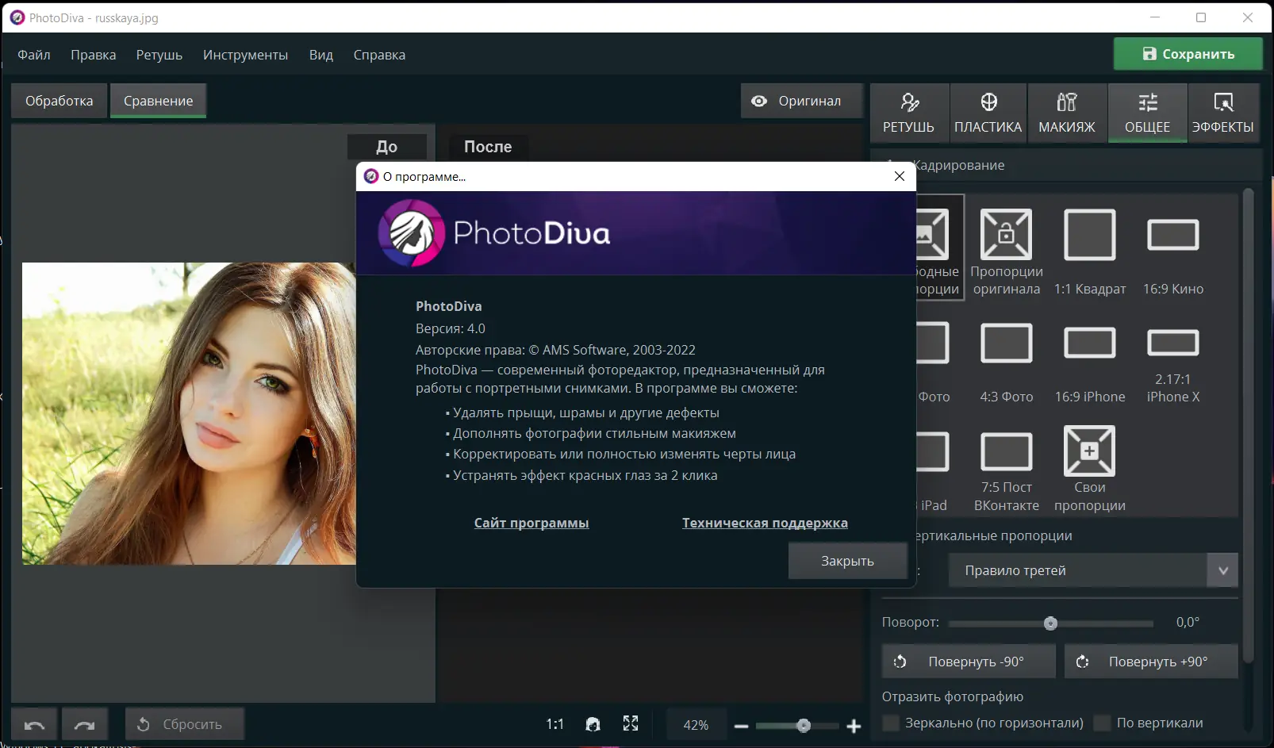
Task: Click the Сохранить save button
Action: point(1188,54)
